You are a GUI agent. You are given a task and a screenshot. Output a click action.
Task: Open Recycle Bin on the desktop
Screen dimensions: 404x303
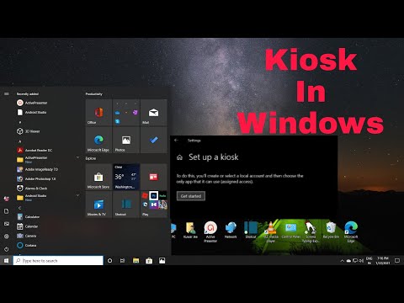click(331, 230)
